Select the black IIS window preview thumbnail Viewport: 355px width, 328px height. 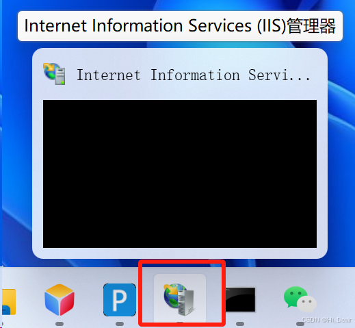coord(180,174)
